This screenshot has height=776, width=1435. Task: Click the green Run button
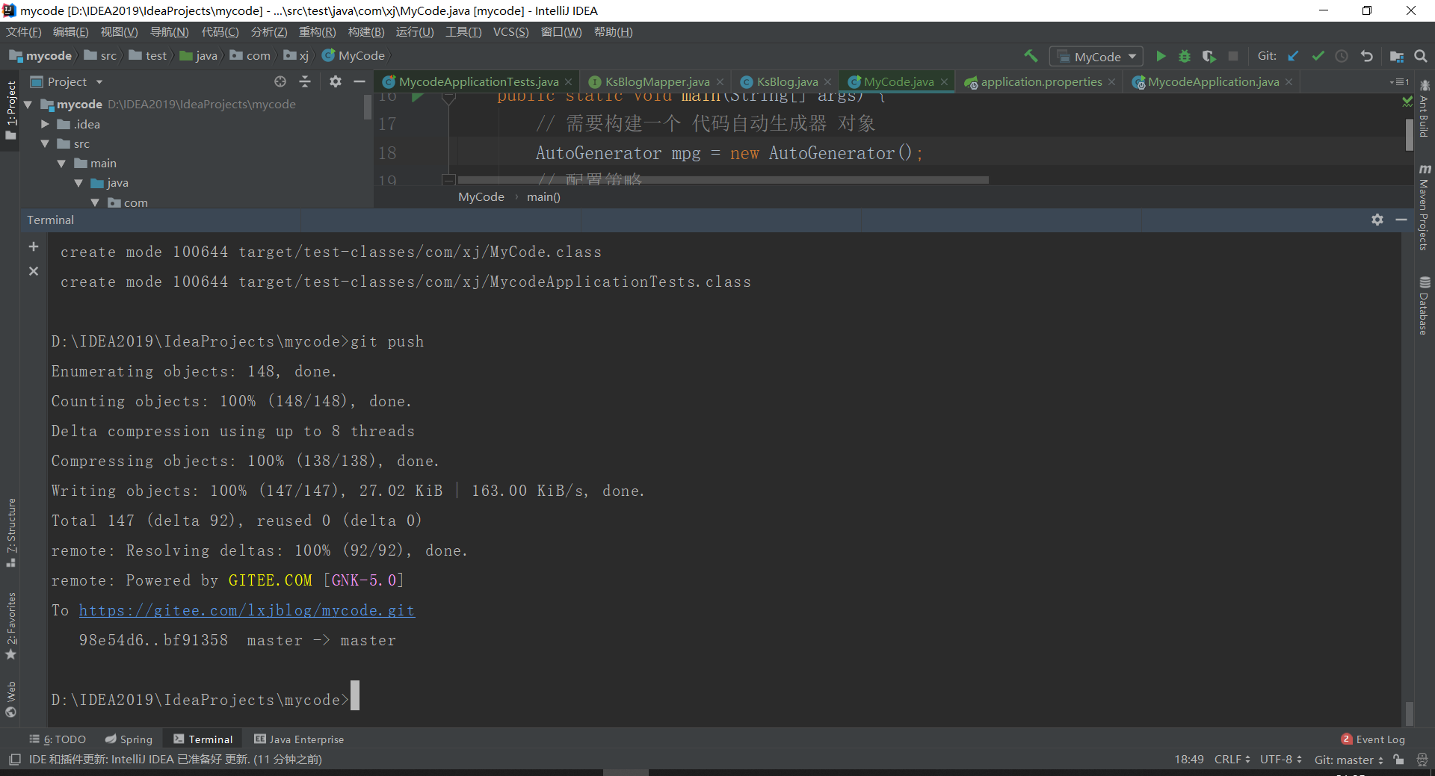pyautogui.click(x=1161, y=56)
